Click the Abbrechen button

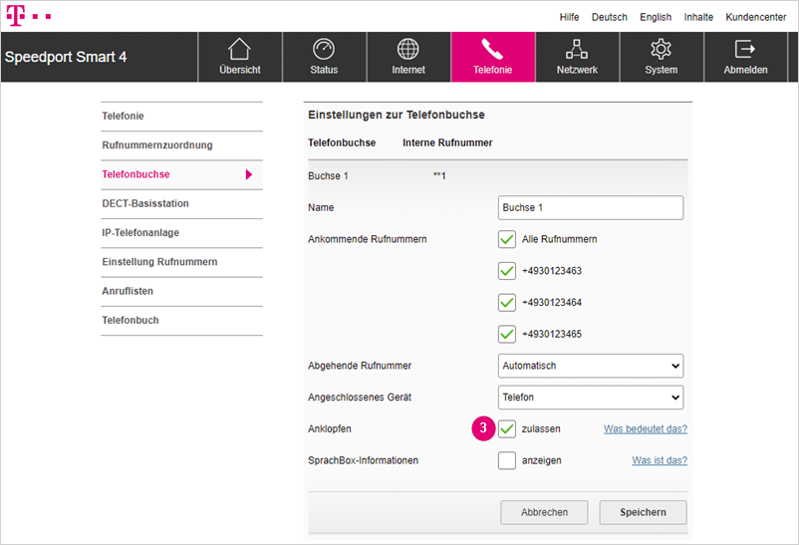click(x=544, y=512)
